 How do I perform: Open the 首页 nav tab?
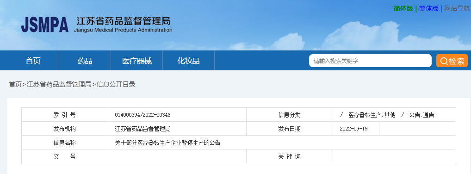tap(33, 61)
